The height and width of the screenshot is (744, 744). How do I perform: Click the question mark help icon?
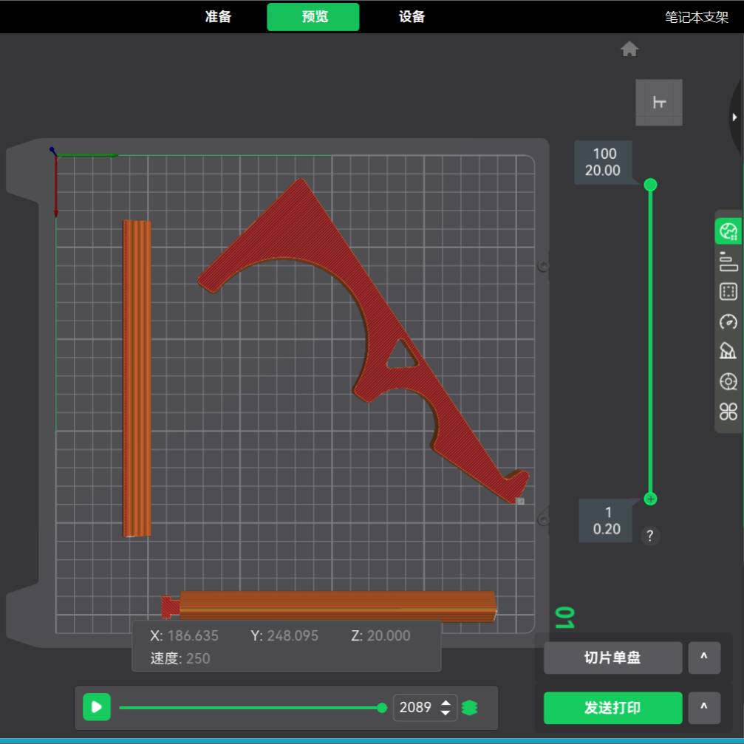click(x=650, y=536)
